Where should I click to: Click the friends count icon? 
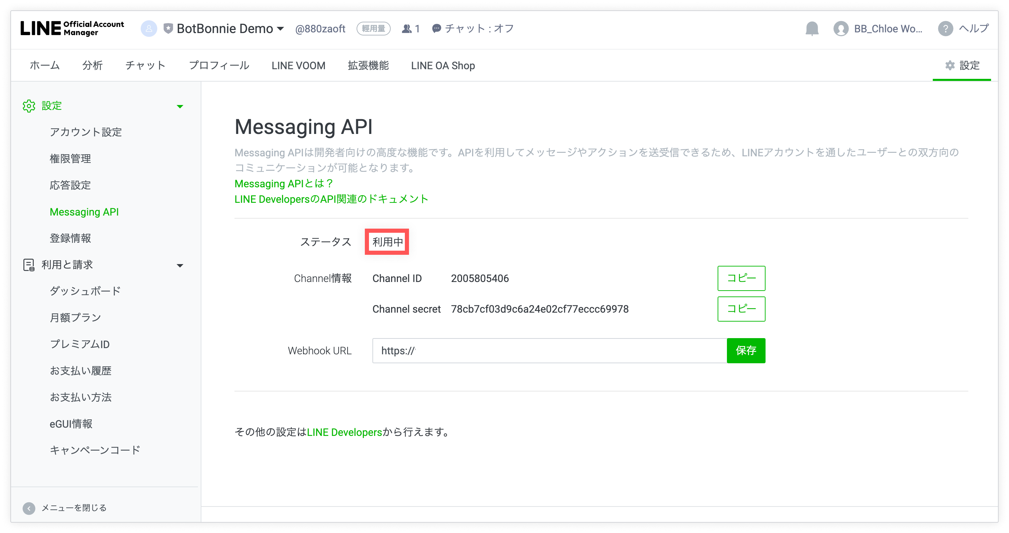pyautogui.click(x=407, y=29)
